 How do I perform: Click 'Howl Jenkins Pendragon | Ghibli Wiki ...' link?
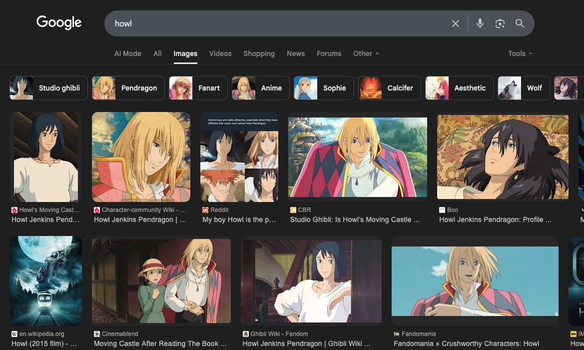307,343
